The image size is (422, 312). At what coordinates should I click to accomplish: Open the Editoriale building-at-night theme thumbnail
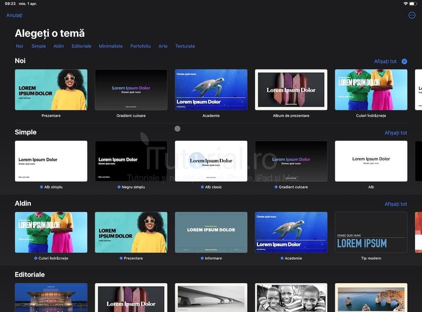[51, 298]
